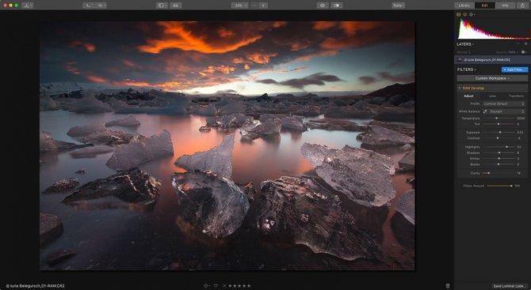Viewport: 531px width, 290px height.
Task: Toggle the side panel visibility button
Action: click(x=162, y=6)
